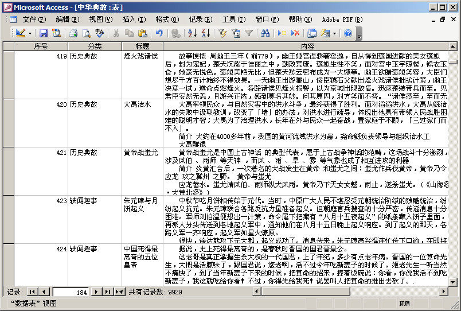Open Microsoft Access Help
This screenshot has height=311, width=461.
[348, 33]
